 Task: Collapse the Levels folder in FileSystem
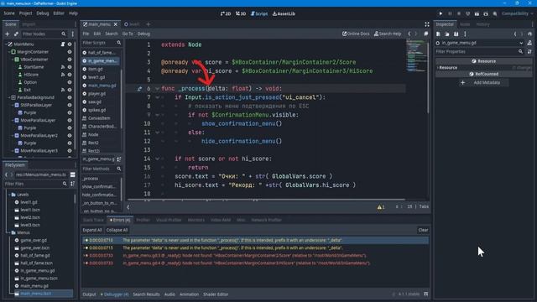pyautogui.click(x=9, y=195)
